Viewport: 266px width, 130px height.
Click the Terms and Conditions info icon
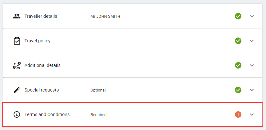tap(17, 114)
